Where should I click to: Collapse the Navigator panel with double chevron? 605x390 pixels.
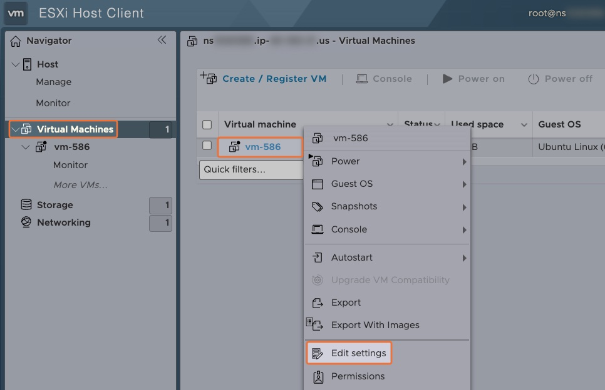(x=162, y=39)
